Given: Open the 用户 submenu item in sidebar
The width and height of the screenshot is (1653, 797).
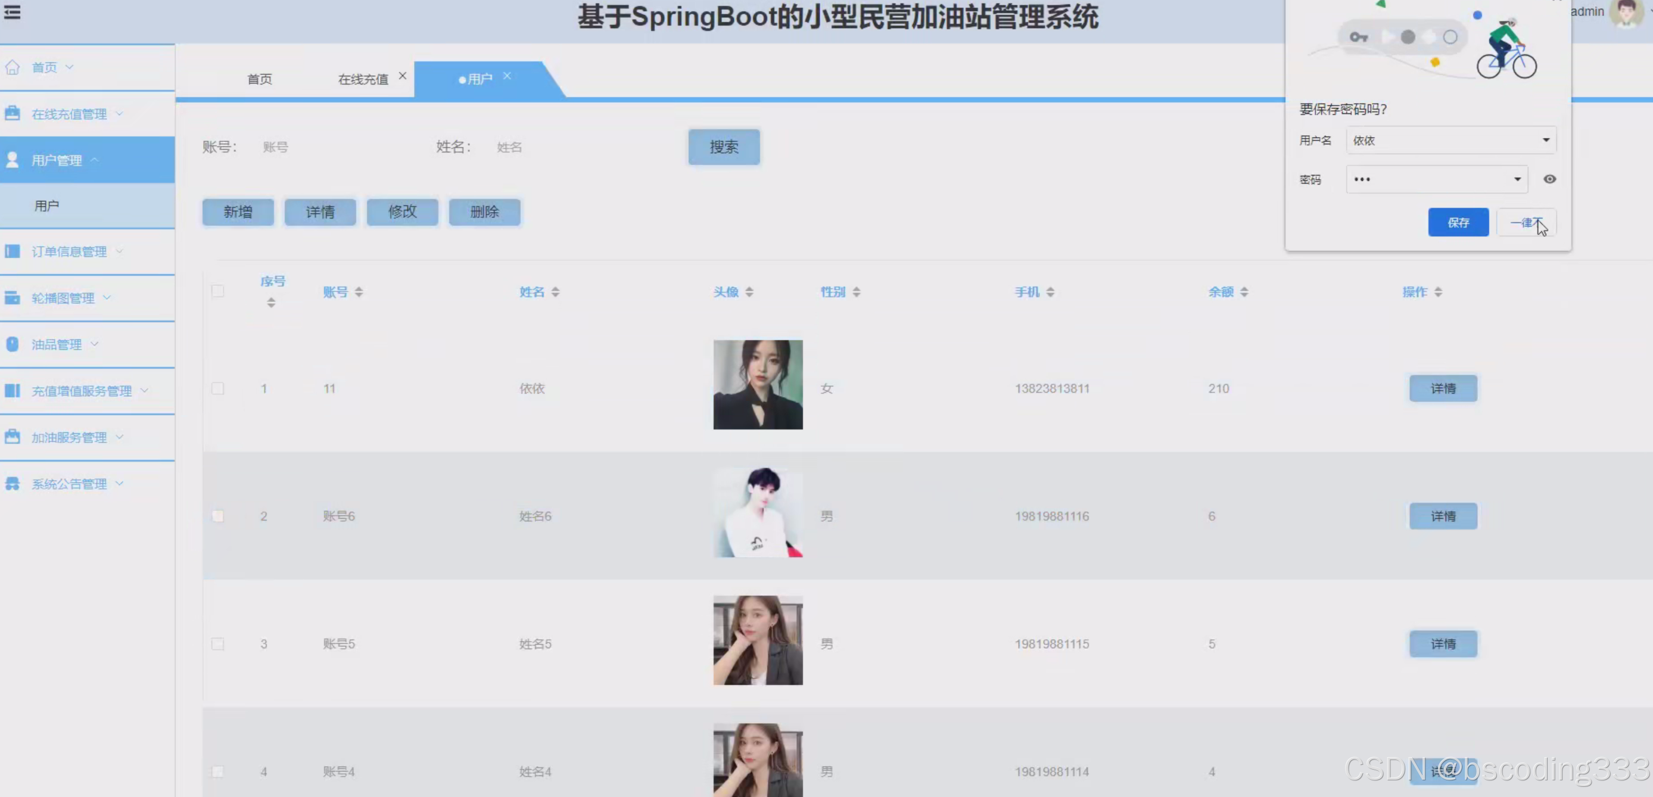Looking at the screenshot, I should (88, 206).
